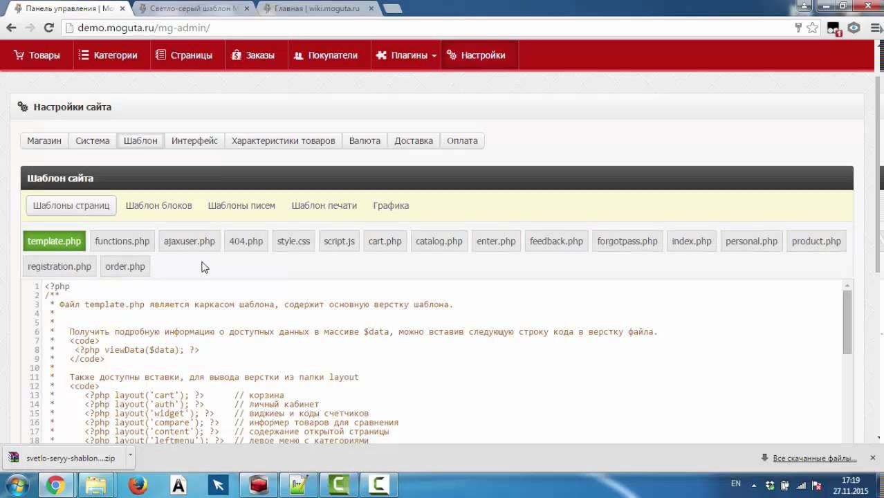The image size is (884, 498).
Task: Open the registration.php template file
Action: [59, 266]
